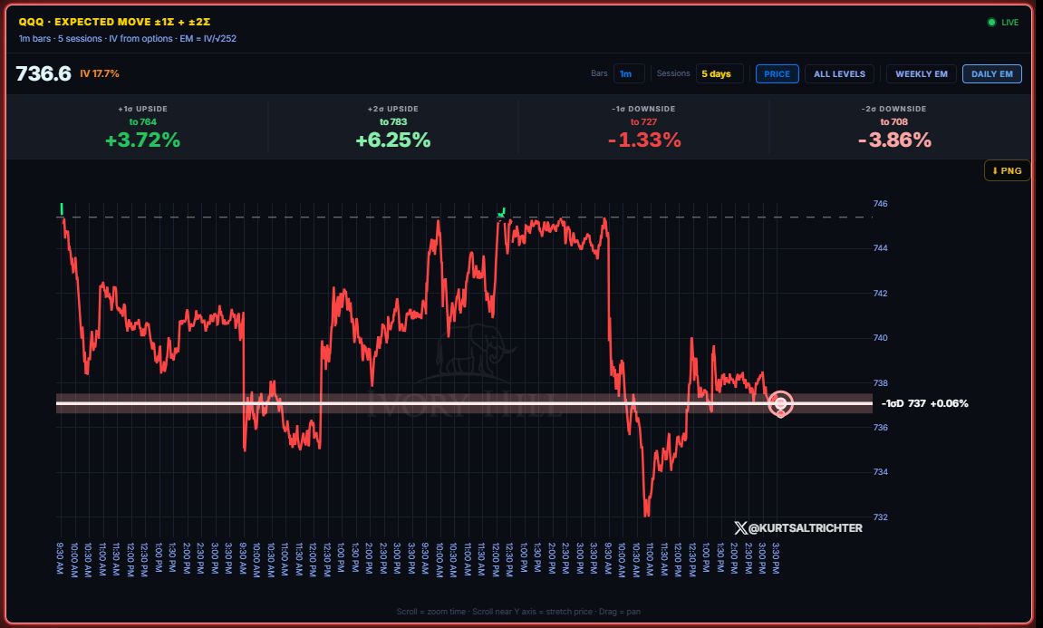Click the white -1σ daily level line

[x=464, y=403]
